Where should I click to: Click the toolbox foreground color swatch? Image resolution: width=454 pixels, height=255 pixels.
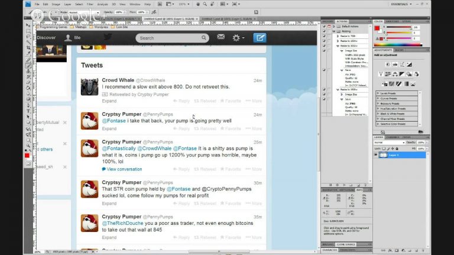27,156
